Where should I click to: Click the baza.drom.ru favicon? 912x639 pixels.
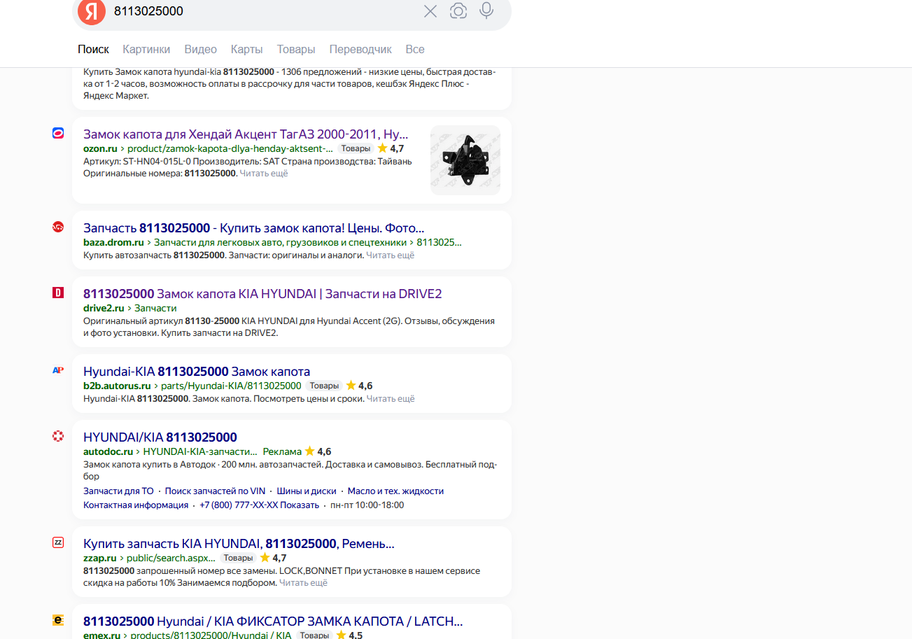pyautogui.click(x=58, y=227)
